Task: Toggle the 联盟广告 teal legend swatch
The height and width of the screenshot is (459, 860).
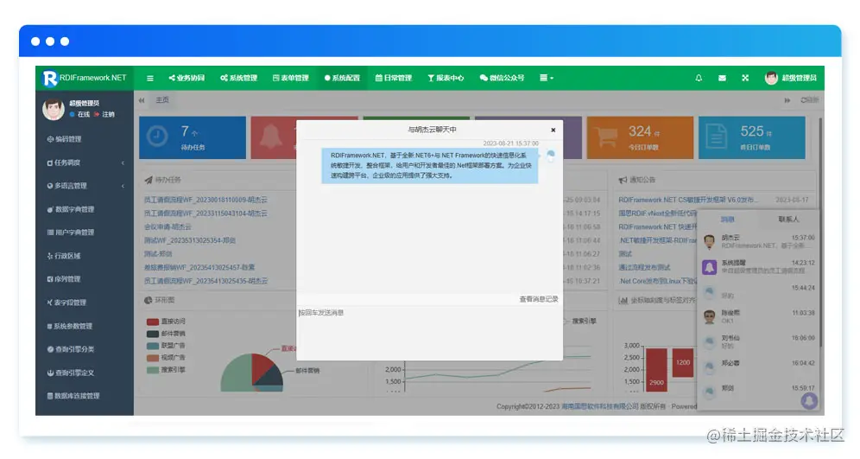Action: coord(153,346)
